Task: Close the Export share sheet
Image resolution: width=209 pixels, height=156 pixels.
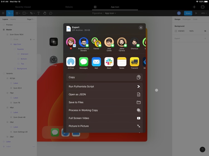Action: [x=141, y=27]
